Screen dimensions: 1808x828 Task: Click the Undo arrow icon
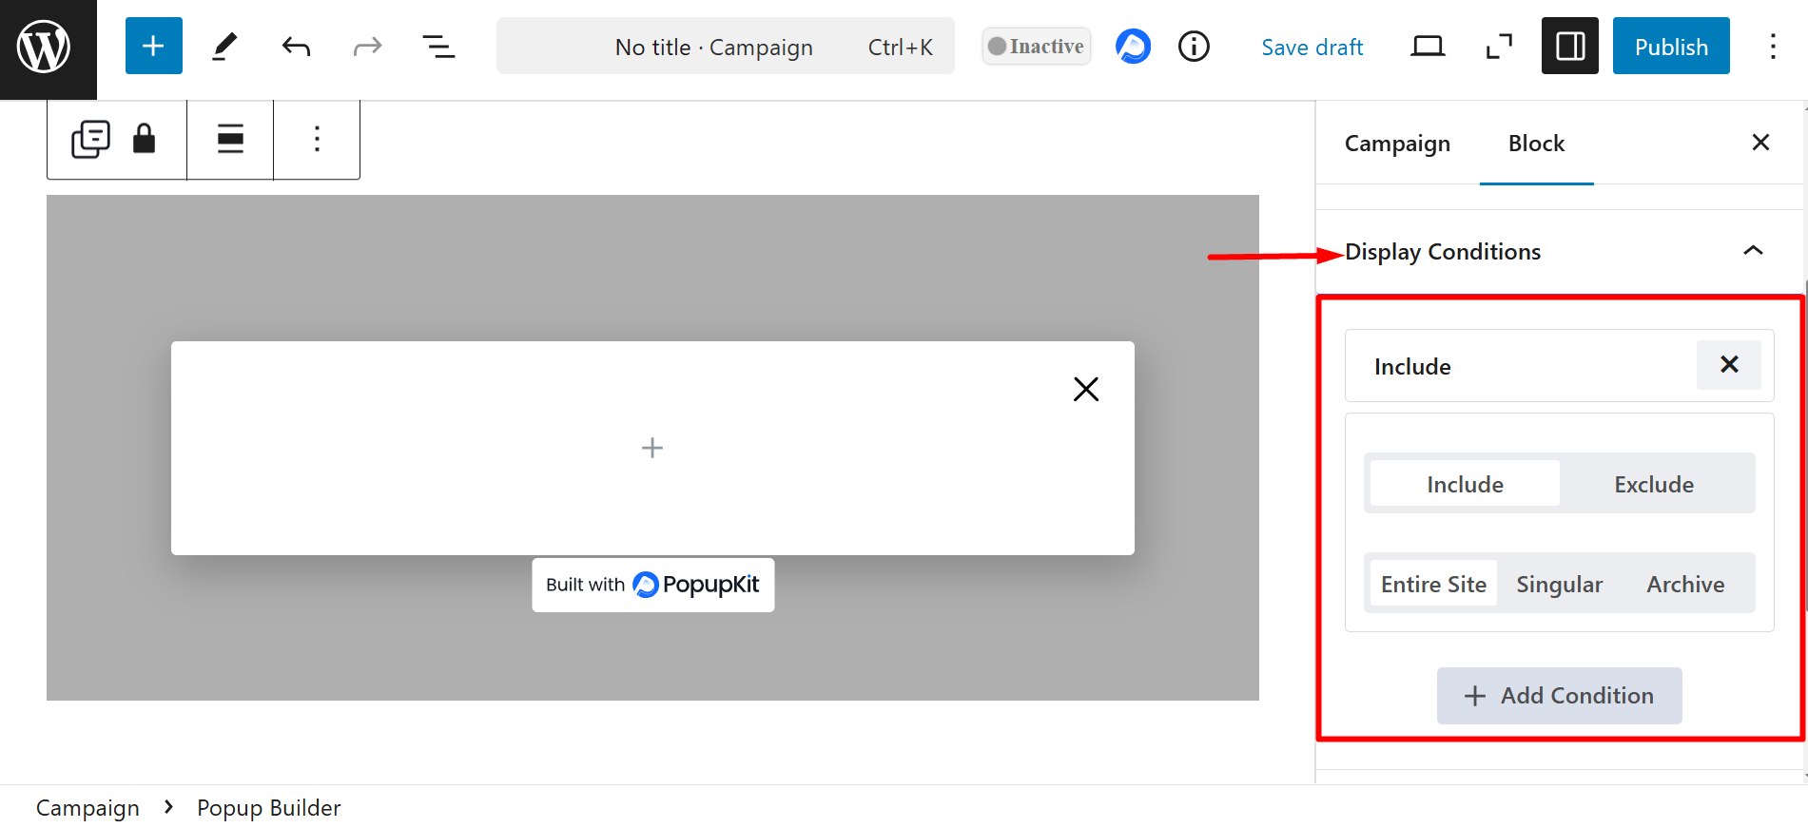pos(296,47)
